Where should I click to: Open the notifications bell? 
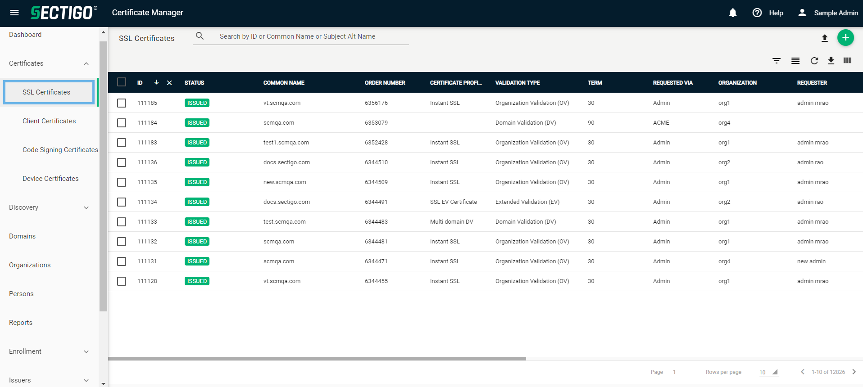tap(733, 13)
